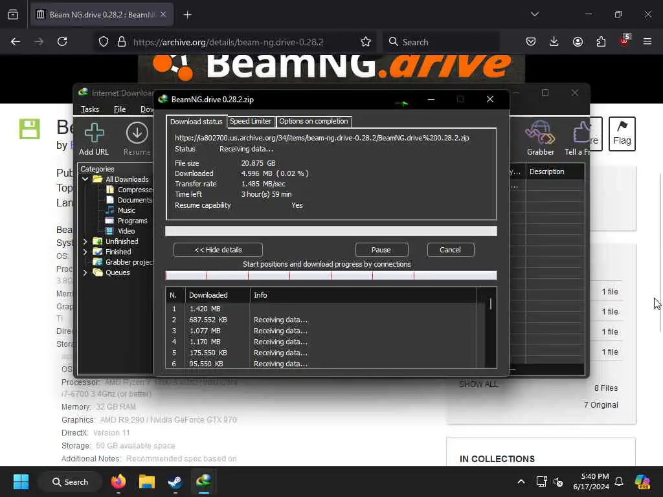Screen dimensions: 663x497
Task: Reload the archive.org page
Action: (62, 41)
